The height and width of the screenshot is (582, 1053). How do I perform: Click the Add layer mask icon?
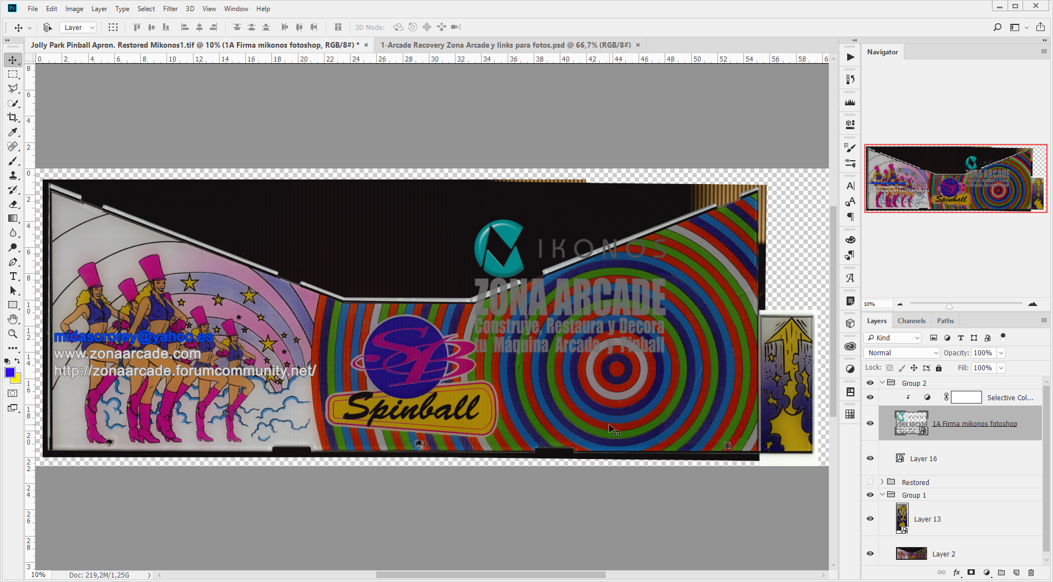[x=971, y=573]
